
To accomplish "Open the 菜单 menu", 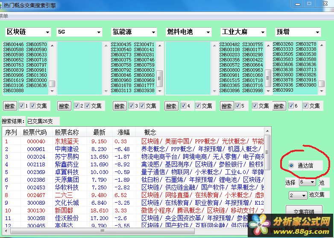I will [4, 16].
